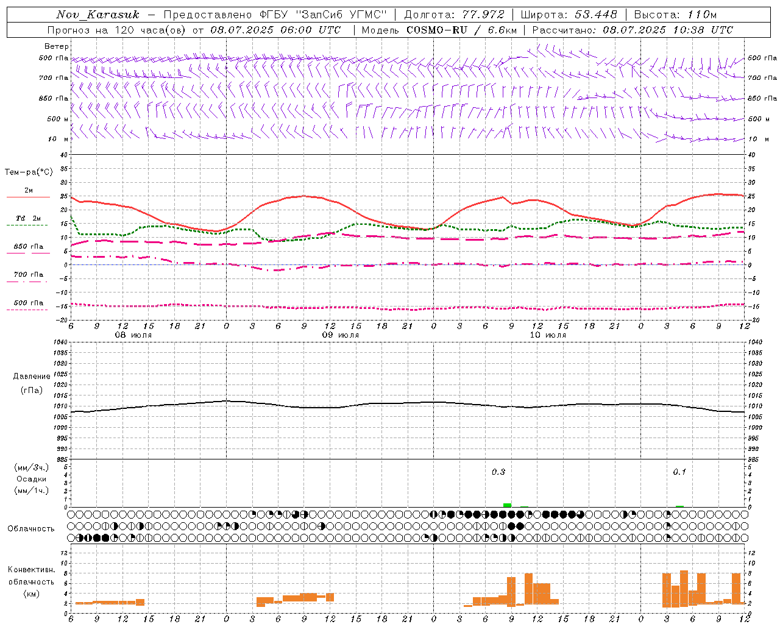Click the '08 июля' date label
The image size is (780, 624).
click(133, 335)
